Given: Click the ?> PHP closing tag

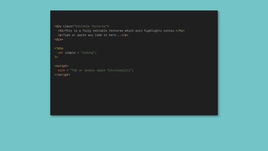Looking at the screenshot, I should pyautogui.click(x=56, y=57).
